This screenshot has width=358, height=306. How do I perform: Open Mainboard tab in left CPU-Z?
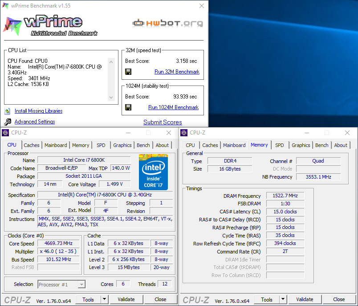(x=56, y=145)
